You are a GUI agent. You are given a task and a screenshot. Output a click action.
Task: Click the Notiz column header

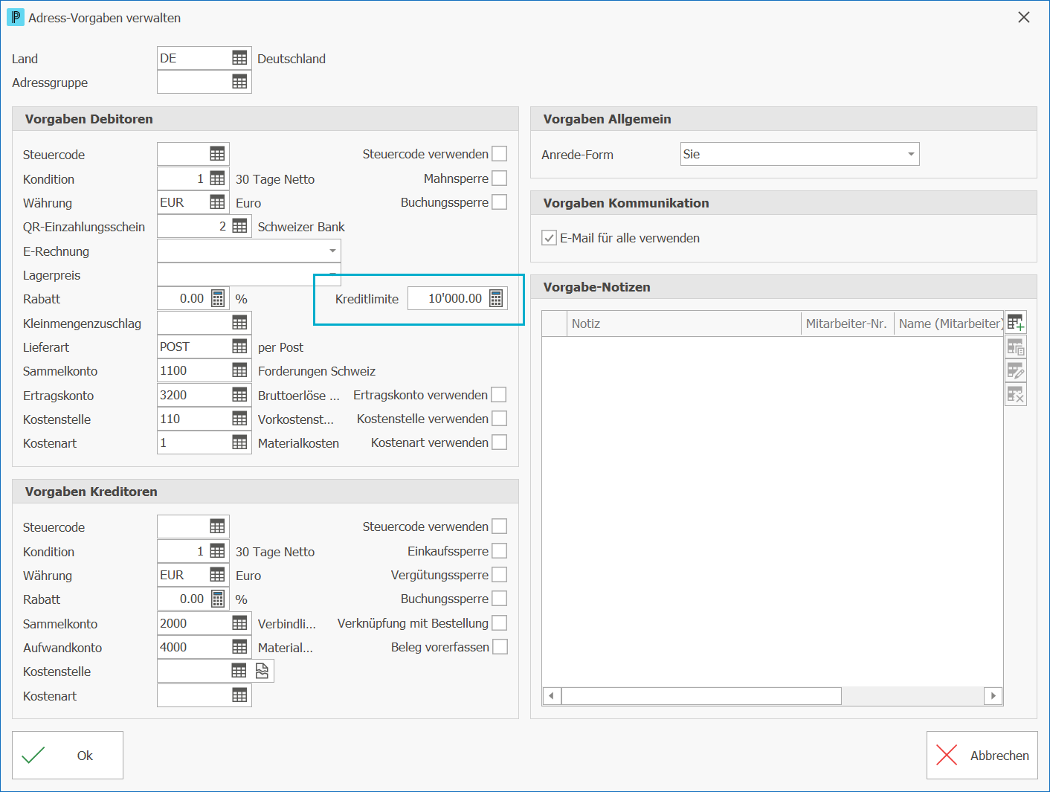[684, 323]
